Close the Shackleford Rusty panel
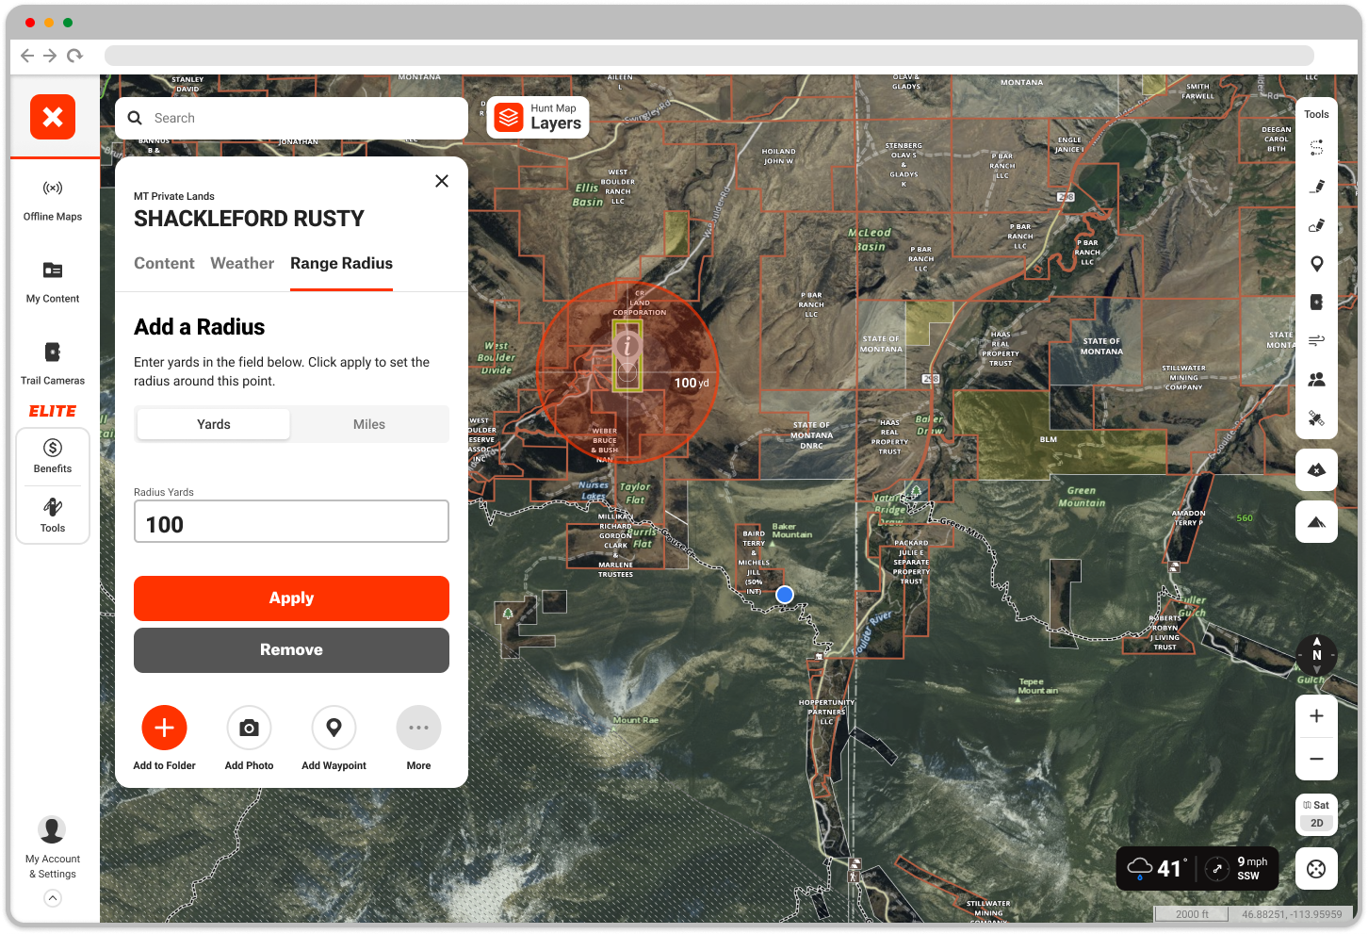The width and height of the screenshot is (1368, 934). pos(442,181)
